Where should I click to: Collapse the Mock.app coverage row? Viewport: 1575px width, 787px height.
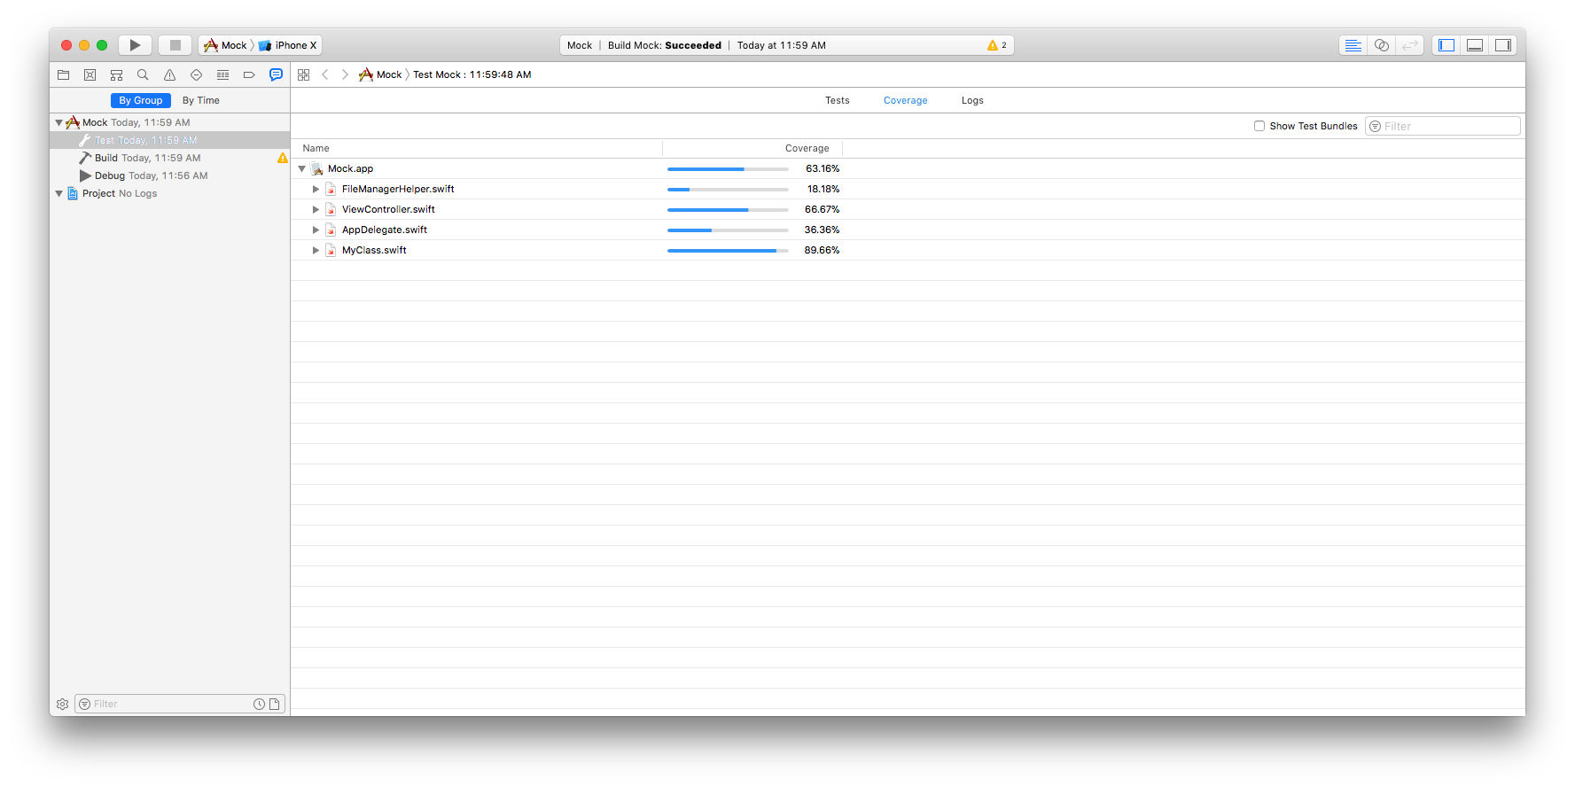click(x=302, y=169)
